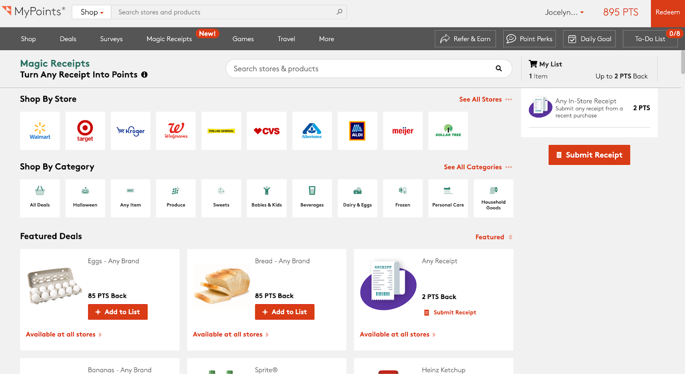The image size is (685, 374).
Task: Go to the Shop nav tab
Action: click(28, 39)
